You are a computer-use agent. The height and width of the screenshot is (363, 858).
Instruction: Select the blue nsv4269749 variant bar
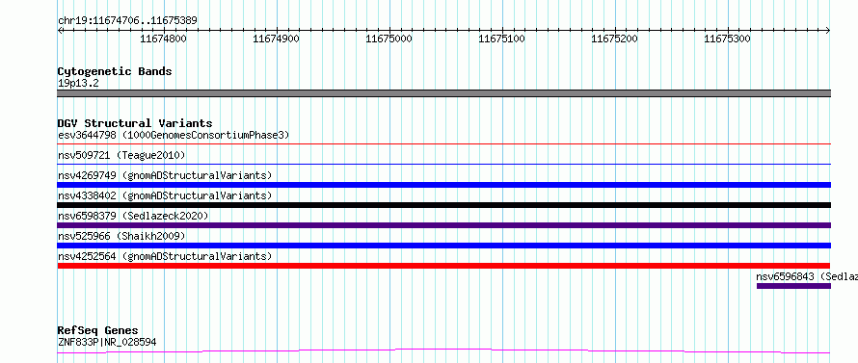tap(443, 185)
